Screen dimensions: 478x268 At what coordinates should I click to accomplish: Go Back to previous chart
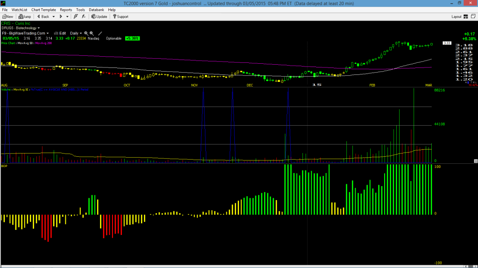click(x=43, y=17)
